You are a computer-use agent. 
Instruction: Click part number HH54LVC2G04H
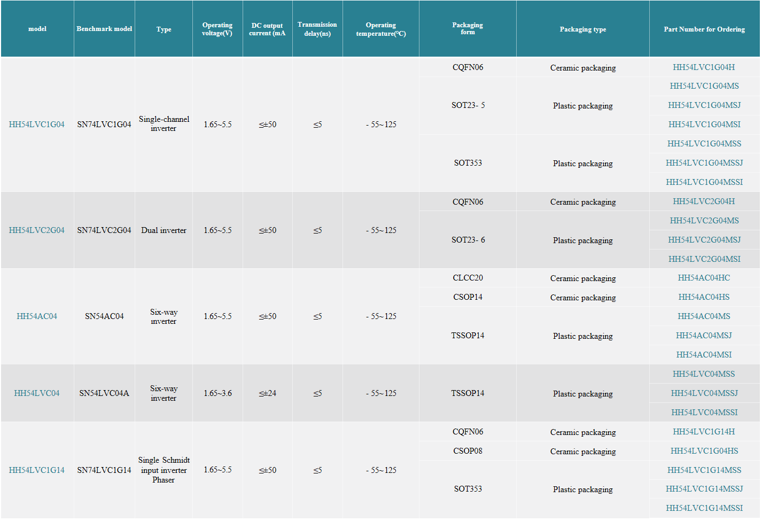point(704,201)
